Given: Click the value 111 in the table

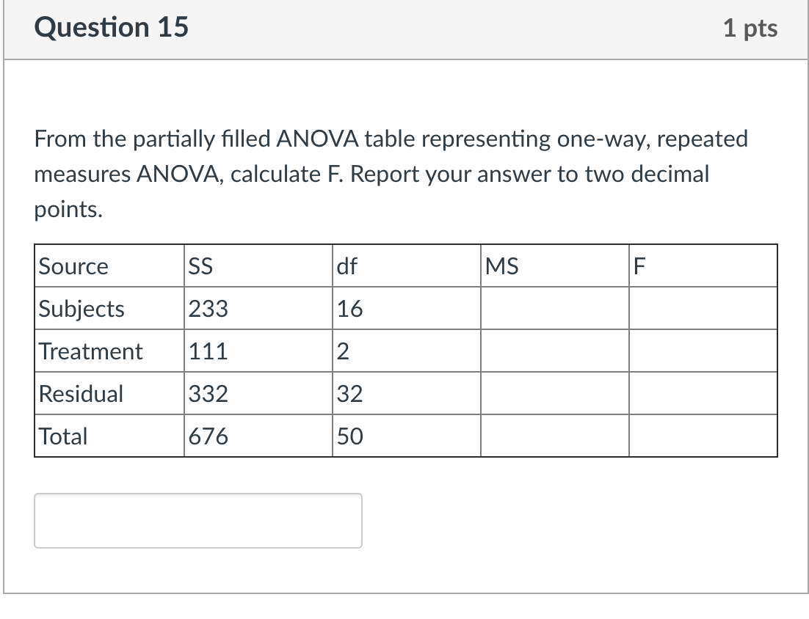Looking at the screenshot, I should [208, 351].
